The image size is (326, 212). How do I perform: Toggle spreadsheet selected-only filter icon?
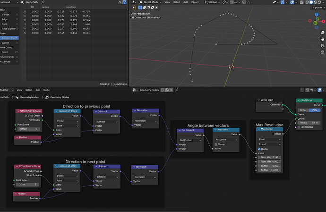tap(120, 2)
